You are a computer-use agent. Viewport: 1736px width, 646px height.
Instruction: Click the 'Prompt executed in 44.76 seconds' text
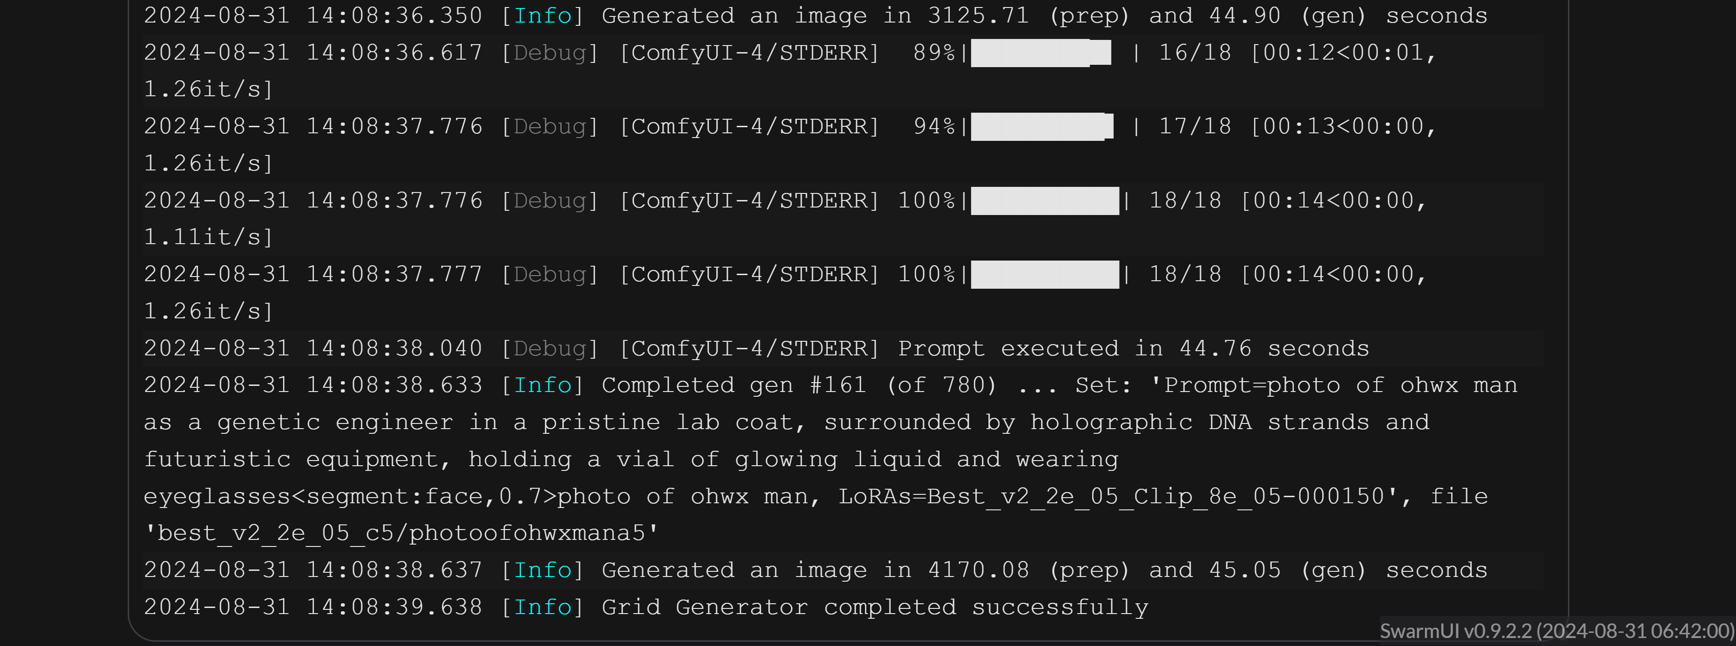[x=1133, y=349]
